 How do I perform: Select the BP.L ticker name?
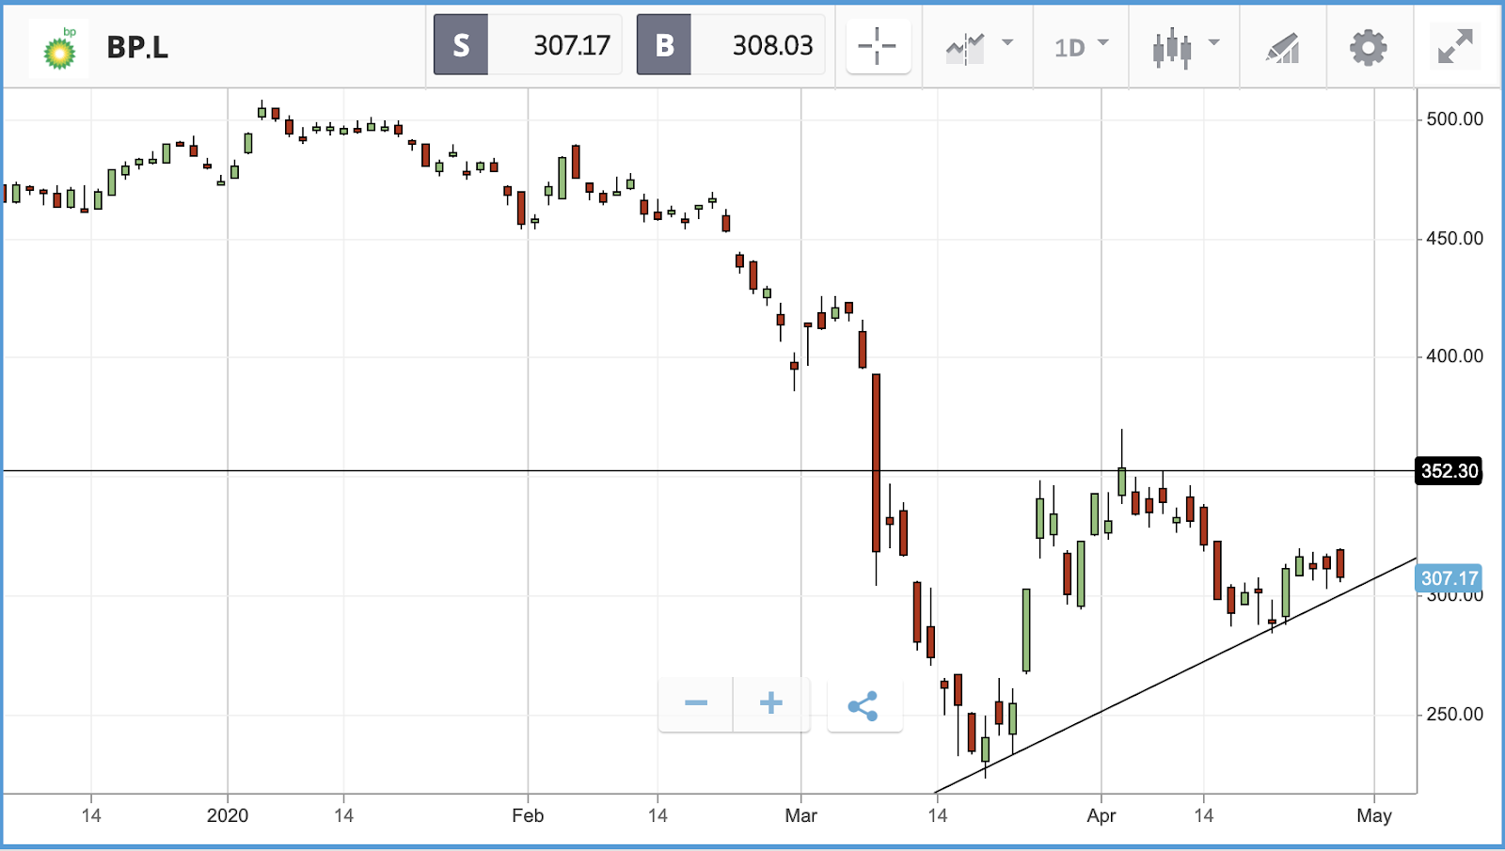click(137, 47)
